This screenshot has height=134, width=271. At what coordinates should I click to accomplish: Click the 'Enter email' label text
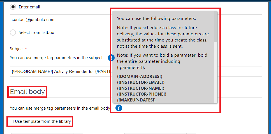pos(29,7)
